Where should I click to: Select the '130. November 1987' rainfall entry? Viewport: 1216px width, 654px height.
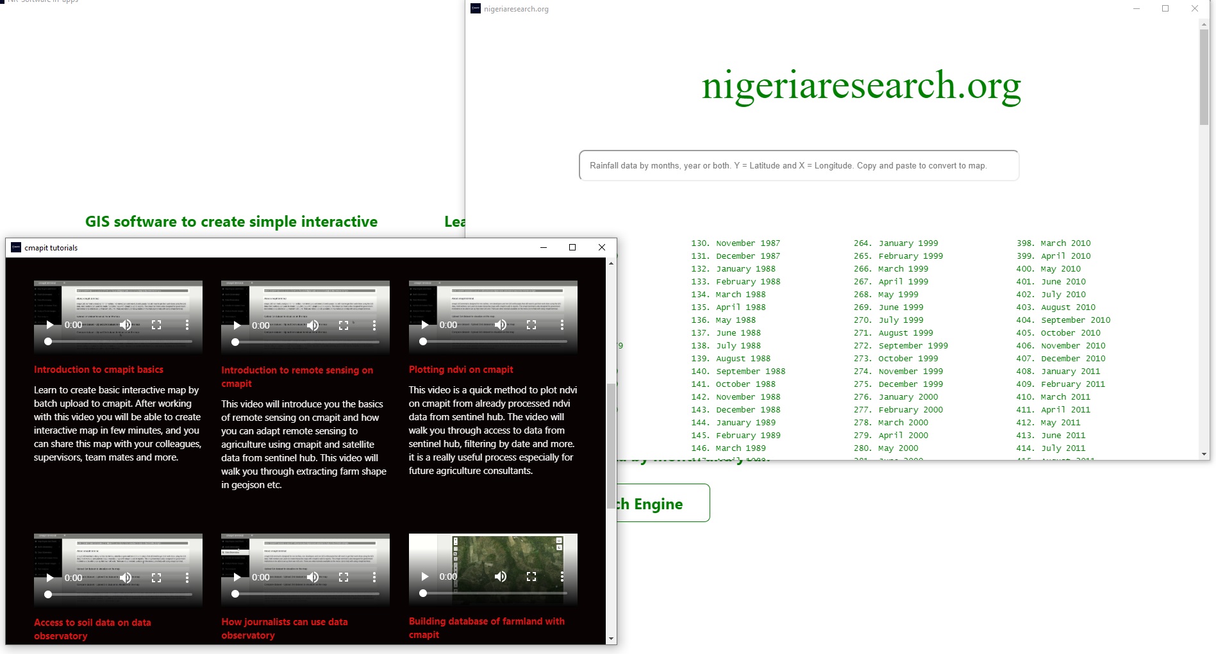tap(735, 243)
